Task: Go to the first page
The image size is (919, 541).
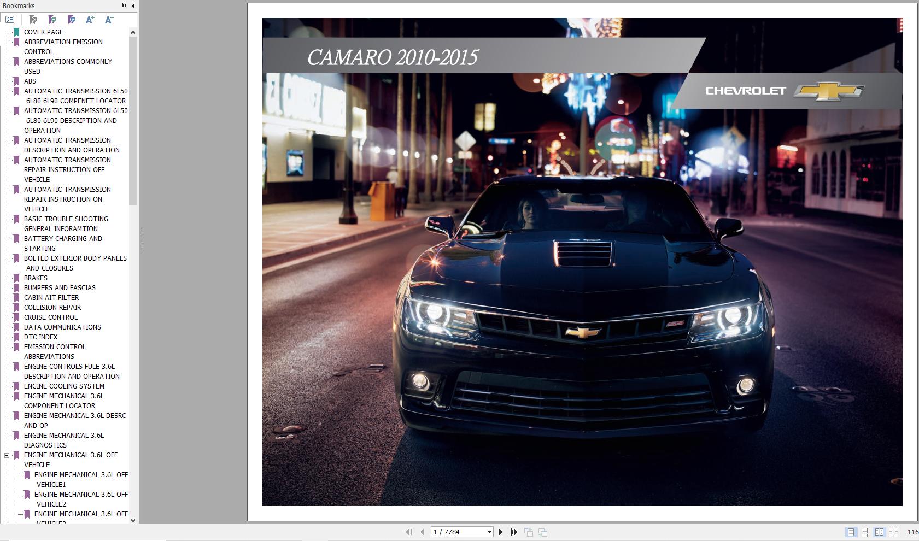Action: tap(409, 532)
